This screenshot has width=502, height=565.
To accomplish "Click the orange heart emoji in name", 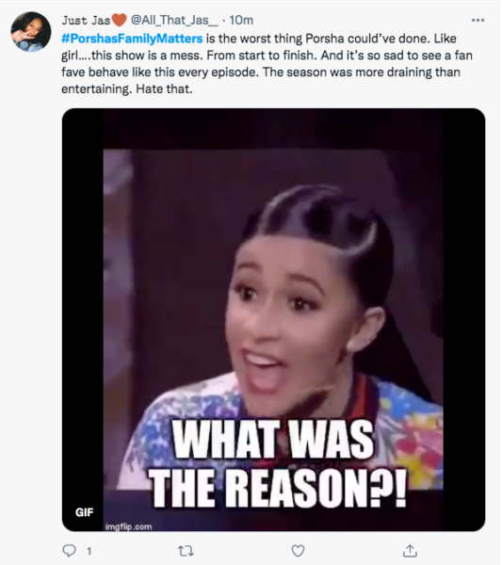I will pos(120,20).
